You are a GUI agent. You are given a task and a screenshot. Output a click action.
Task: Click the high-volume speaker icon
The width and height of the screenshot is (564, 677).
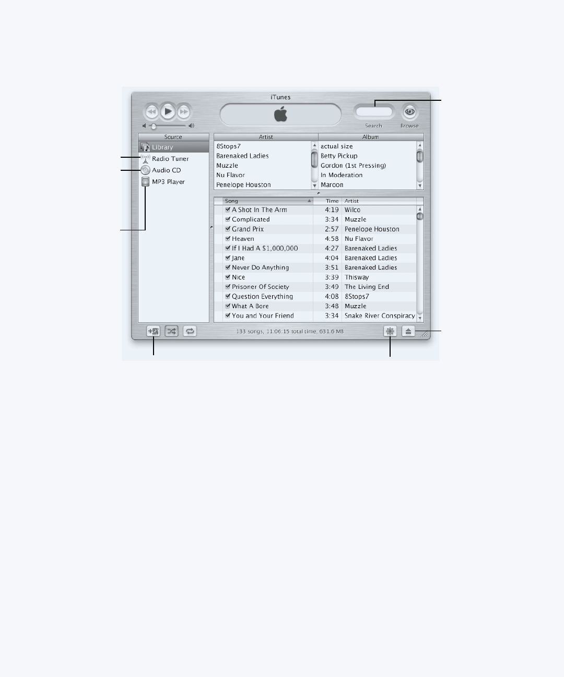[x=192, y=126]
